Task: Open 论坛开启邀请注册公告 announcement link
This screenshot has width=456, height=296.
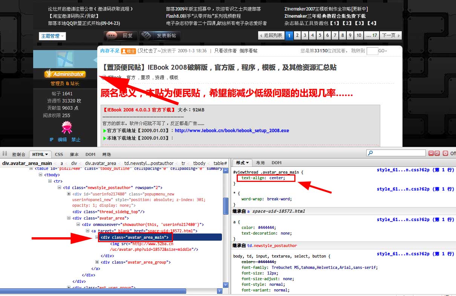Action: [x=90, y=9]
